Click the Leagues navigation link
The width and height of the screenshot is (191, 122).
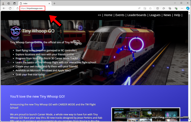[x=155, y=15]
